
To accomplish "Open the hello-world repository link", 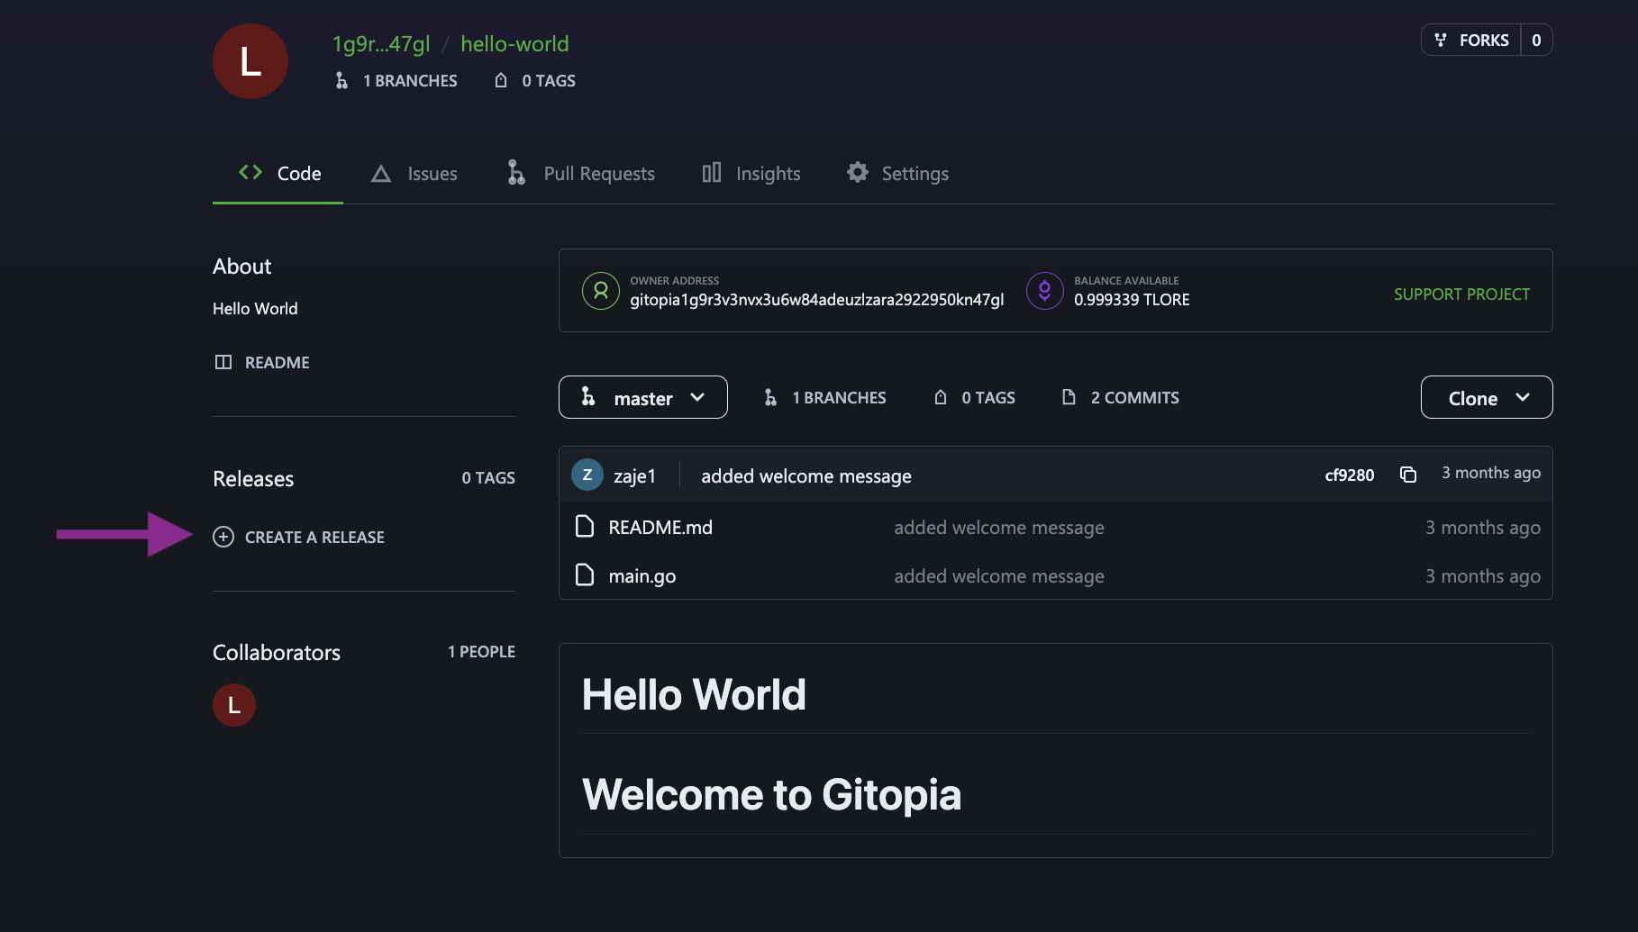I will point(514,43).
